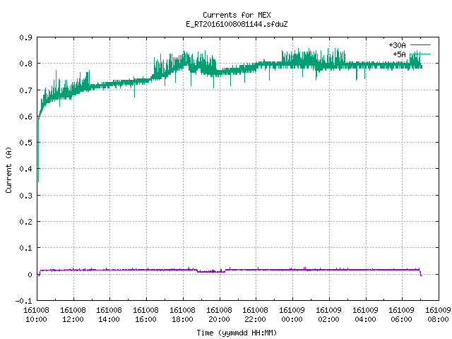Click the 0.2 y-axis tick label
This screenshot has height=339, width=452.
pos(25,222)
